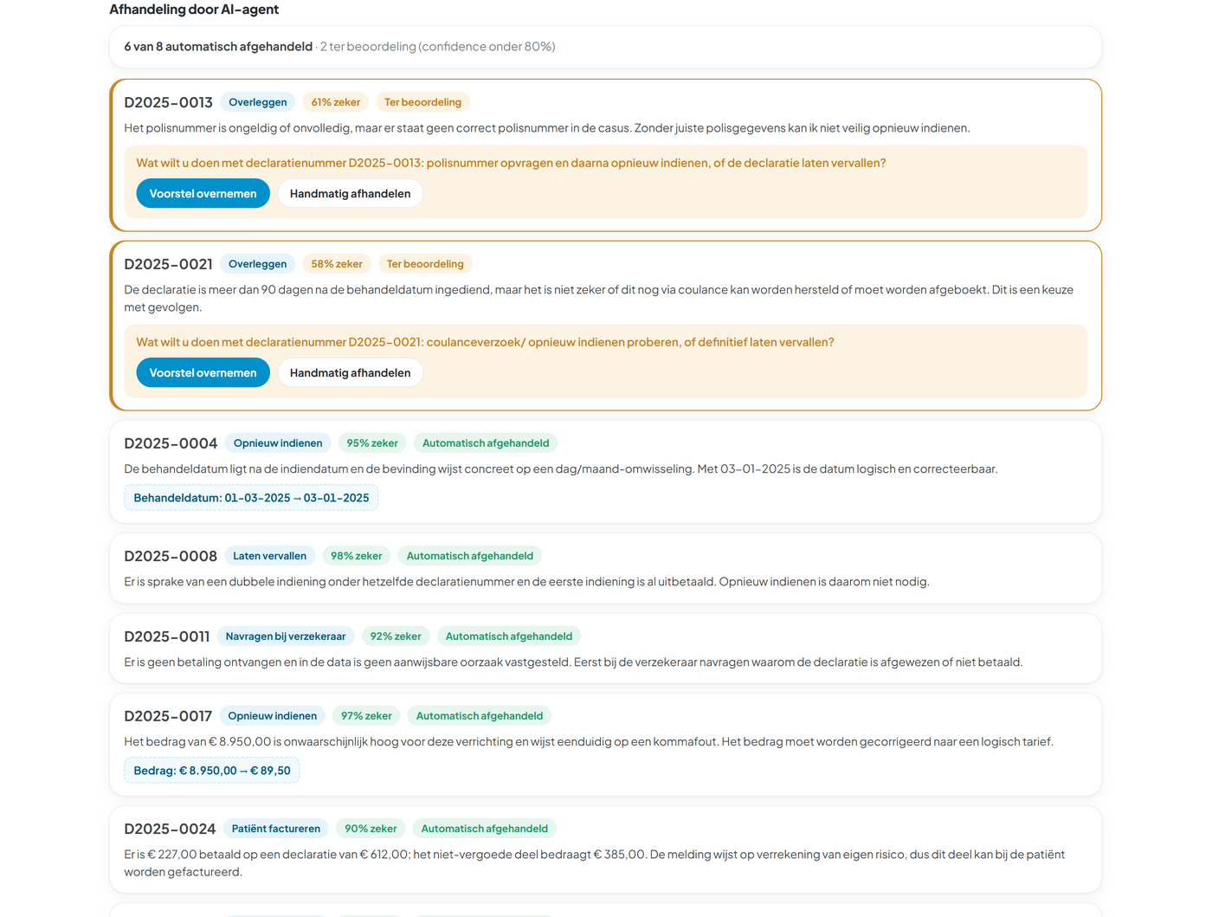The width and height of the screenshot is (1212, 917).
Task: Click Handmatig afhandelen for D2025-0021
Action: tap(350, 372)
